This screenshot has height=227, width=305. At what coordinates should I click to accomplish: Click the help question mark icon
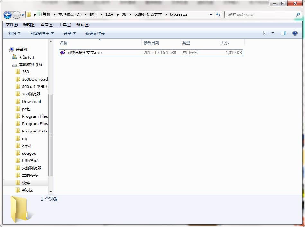tap(295, 33)
